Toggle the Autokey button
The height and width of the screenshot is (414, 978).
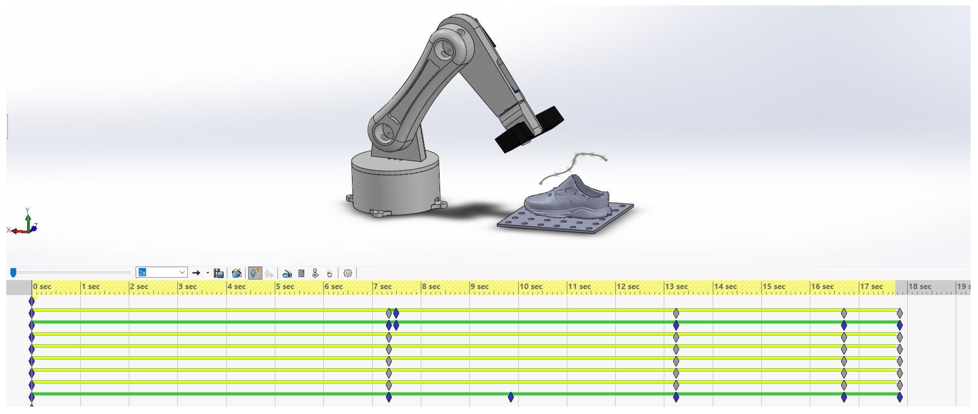[x=255, y=273]
